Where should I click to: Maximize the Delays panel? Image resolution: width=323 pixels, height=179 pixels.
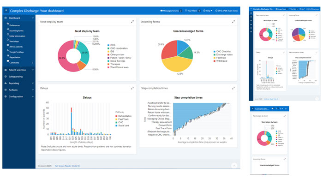pos(132,88)
